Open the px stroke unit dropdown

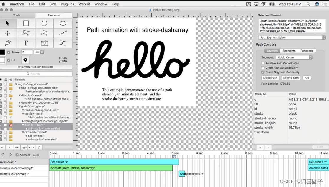(39, 52)
